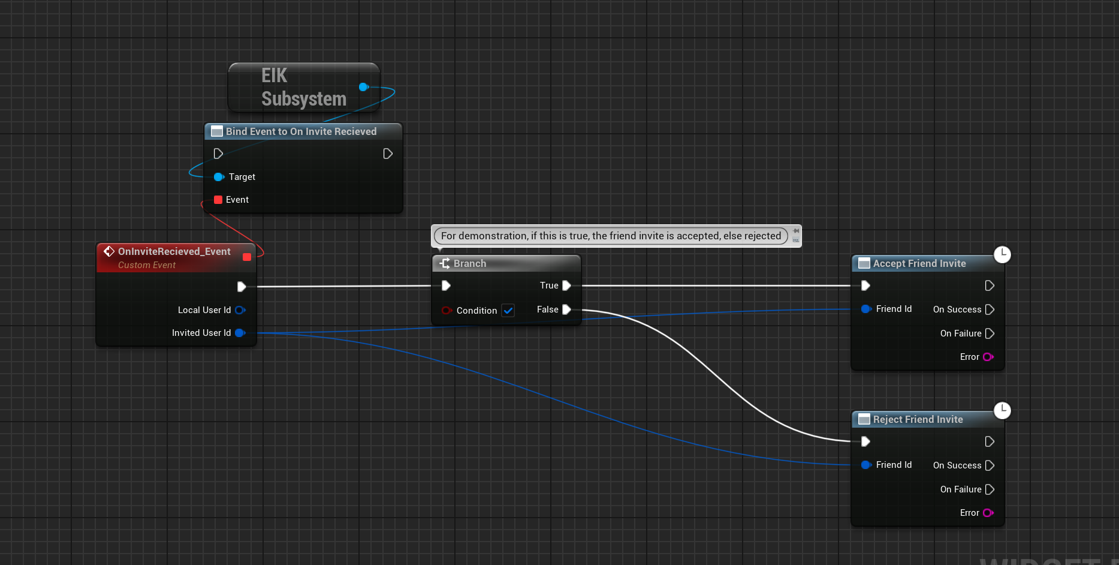Viewport: 1119px width, 565px height.
Task: Click the Invited User Id output pin
Action: 240,333
